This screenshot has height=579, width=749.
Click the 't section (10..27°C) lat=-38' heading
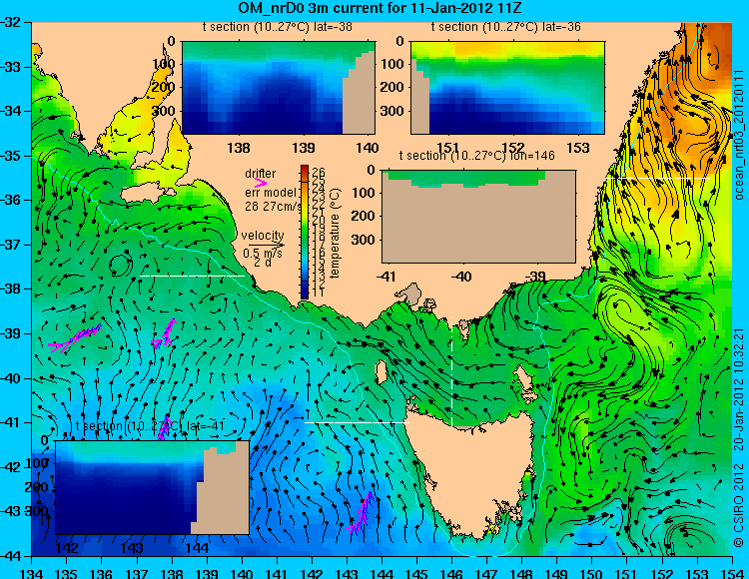(x=277, y=27)
